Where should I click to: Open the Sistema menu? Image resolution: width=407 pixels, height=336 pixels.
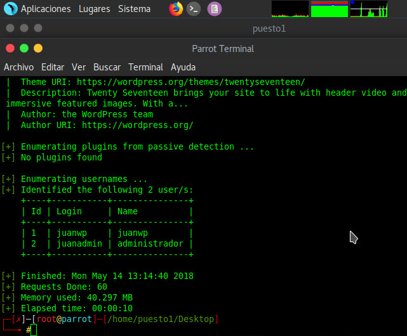tap(134, 9)
